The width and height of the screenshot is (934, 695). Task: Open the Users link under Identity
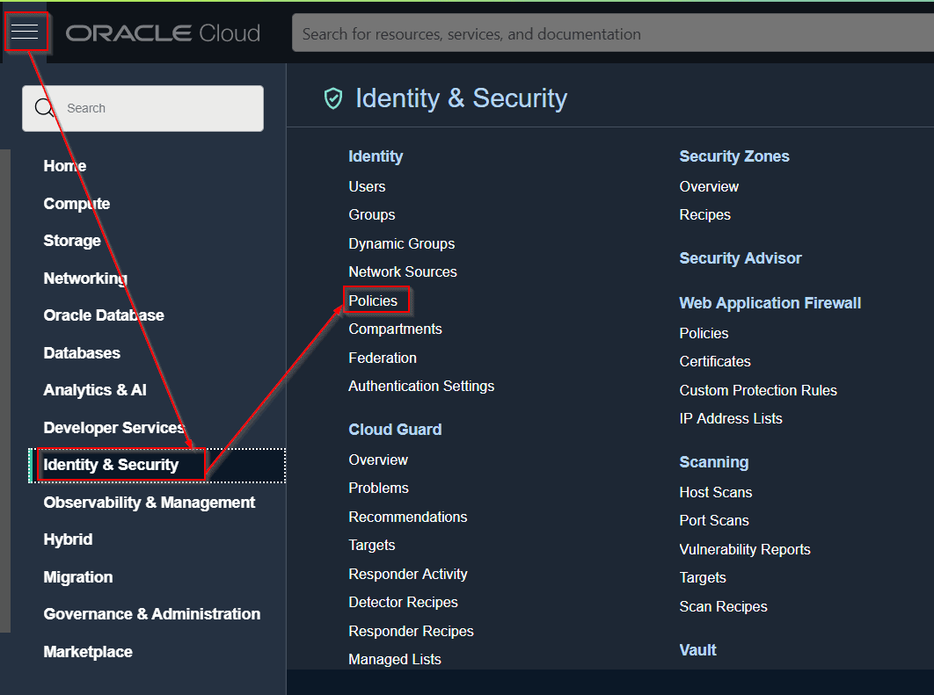367,186
